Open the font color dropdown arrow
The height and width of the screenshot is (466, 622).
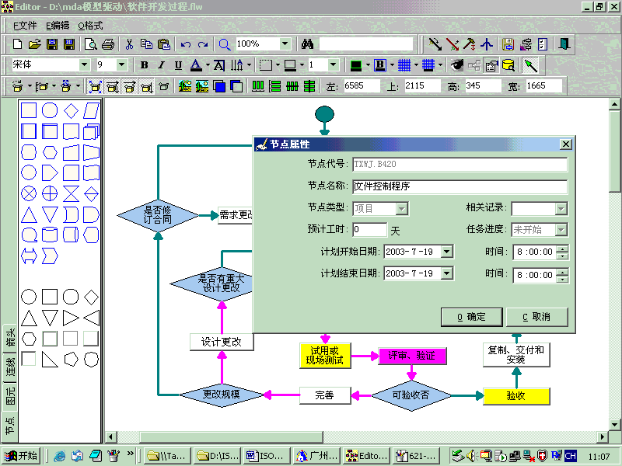point(208,65)
